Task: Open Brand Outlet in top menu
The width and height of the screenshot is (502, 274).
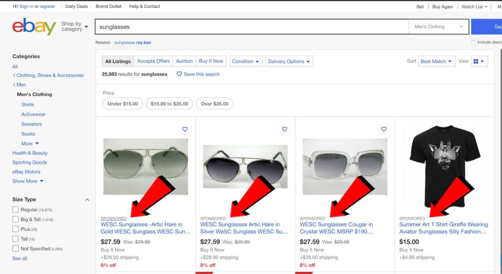Action: (x=108, y=6)
